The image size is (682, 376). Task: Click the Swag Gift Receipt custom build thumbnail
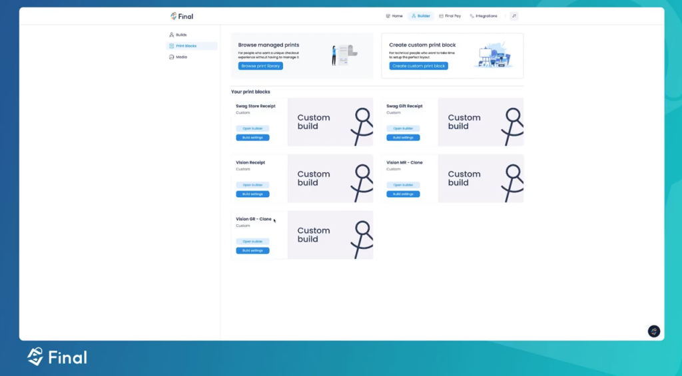pos(481,122)
